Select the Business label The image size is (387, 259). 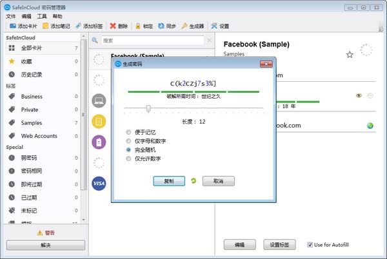coord(43,97)
